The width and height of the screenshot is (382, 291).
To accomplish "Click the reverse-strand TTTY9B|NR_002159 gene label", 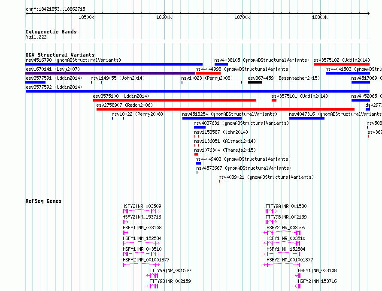I will [x=170, y=281].
